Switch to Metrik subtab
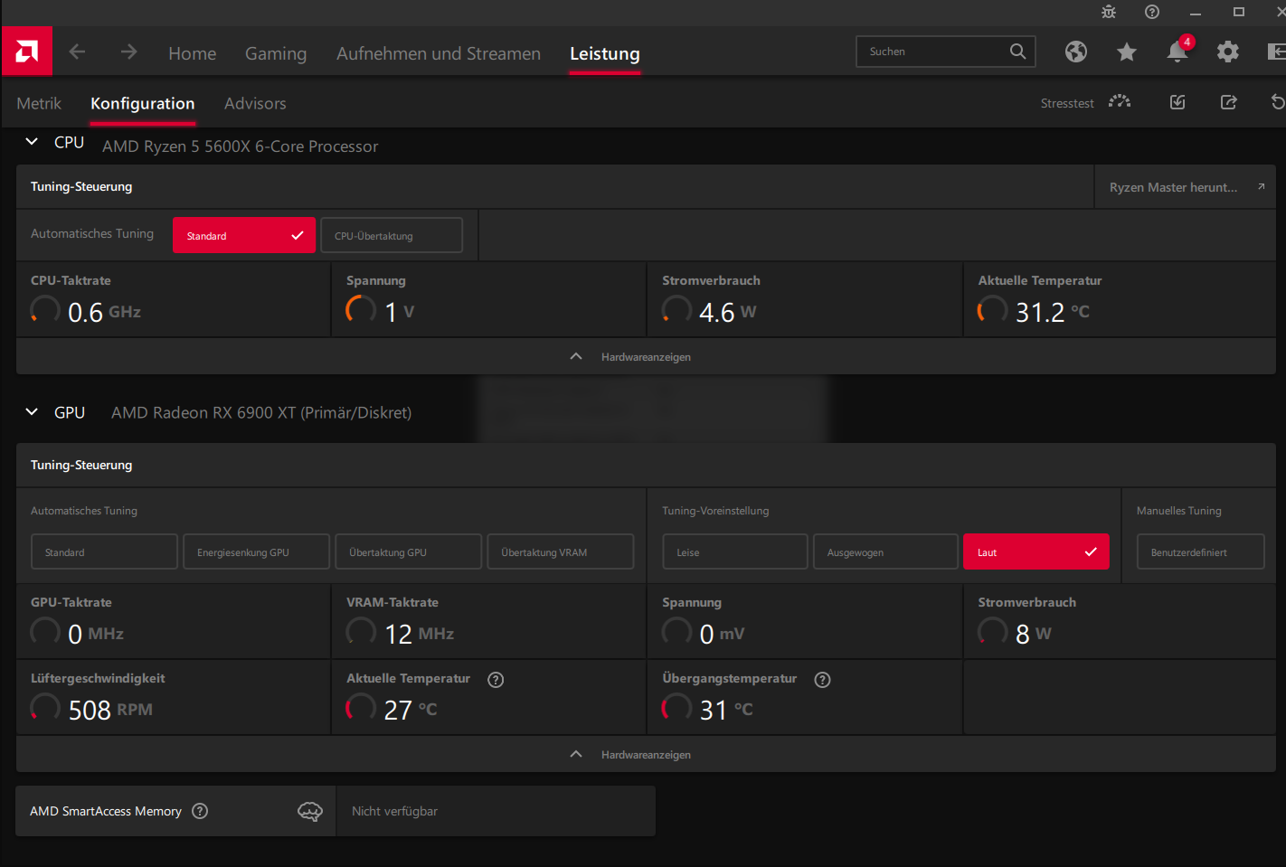The width and height of the screenshot is (1286, 867). click(39, 103)
